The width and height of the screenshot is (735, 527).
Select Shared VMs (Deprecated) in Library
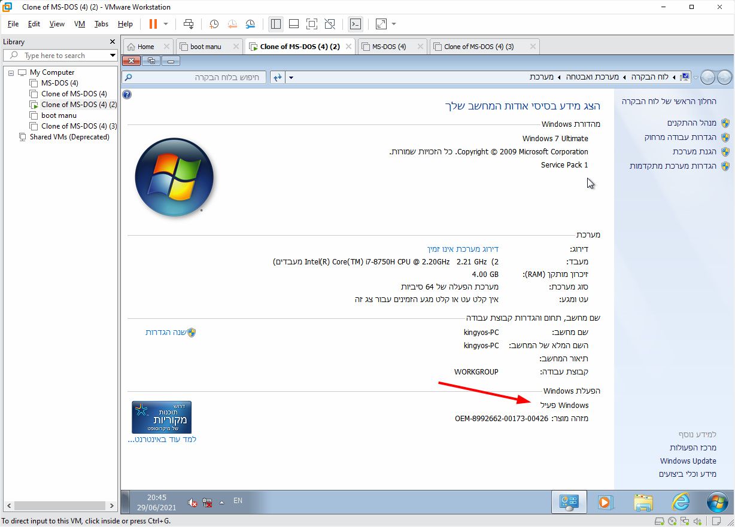pos(69,137)
